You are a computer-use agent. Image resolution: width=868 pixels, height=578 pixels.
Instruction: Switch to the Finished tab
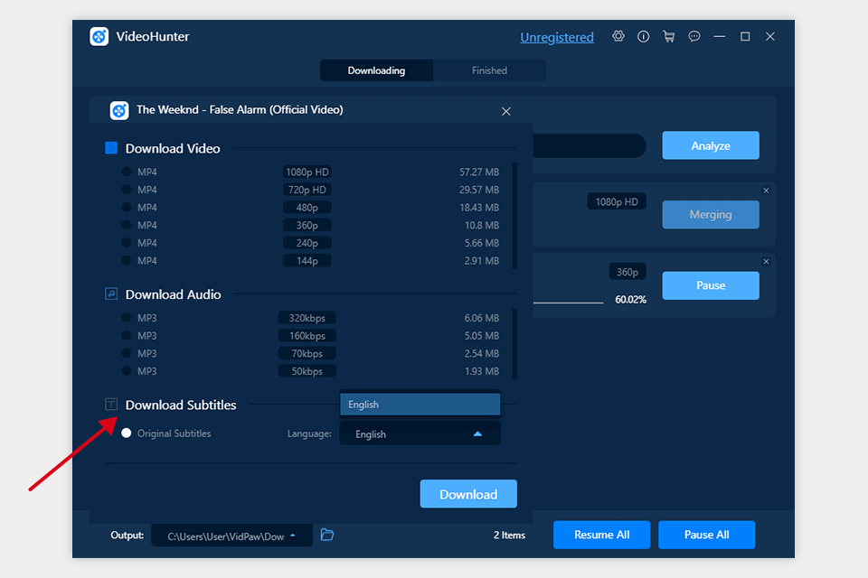(x=489, y=70)
